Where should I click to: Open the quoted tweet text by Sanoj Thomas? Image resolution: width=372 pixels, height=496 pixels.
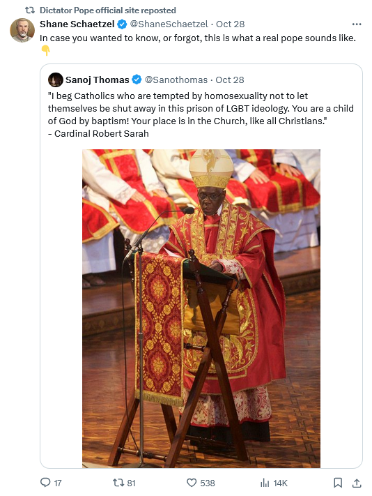coord(201,114)
